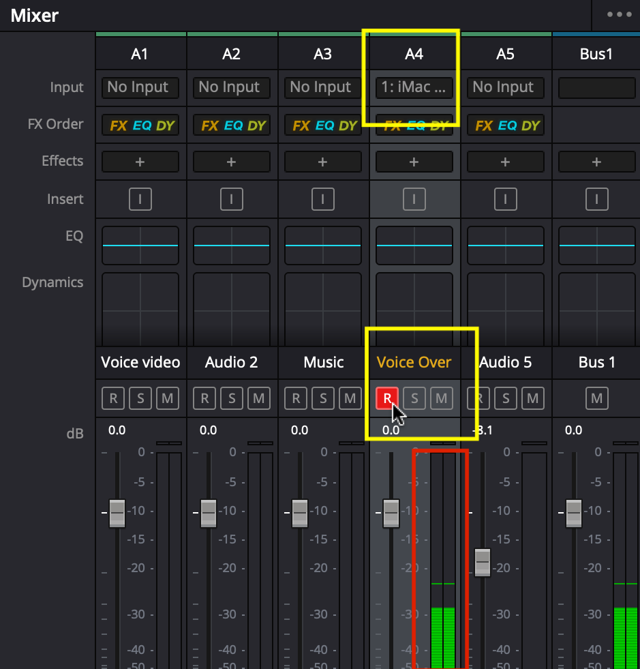The image size is (640, 669).
Task: Open the Mixer panel options menu
Action: (x=619, y=14)
